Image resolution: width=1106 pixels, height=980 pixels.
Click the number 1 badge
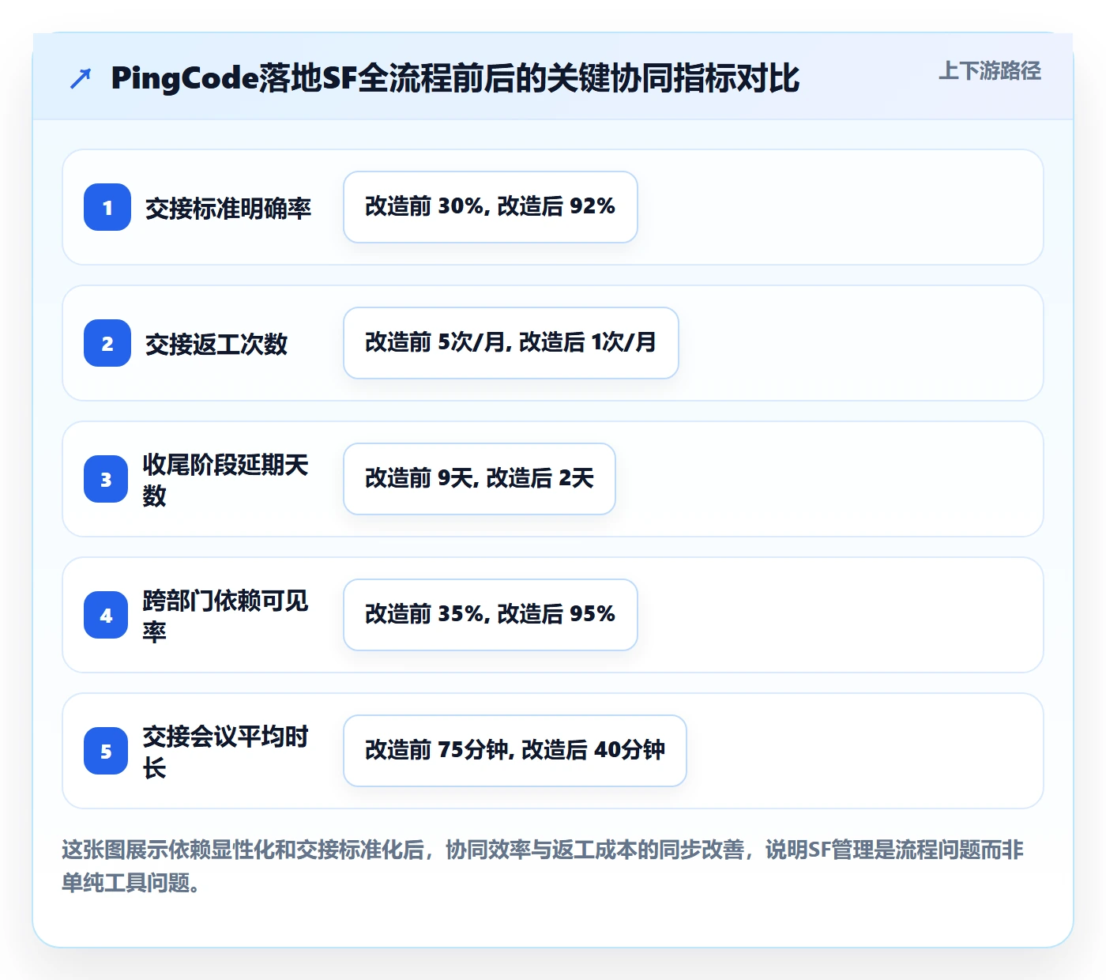click(107, 207)
